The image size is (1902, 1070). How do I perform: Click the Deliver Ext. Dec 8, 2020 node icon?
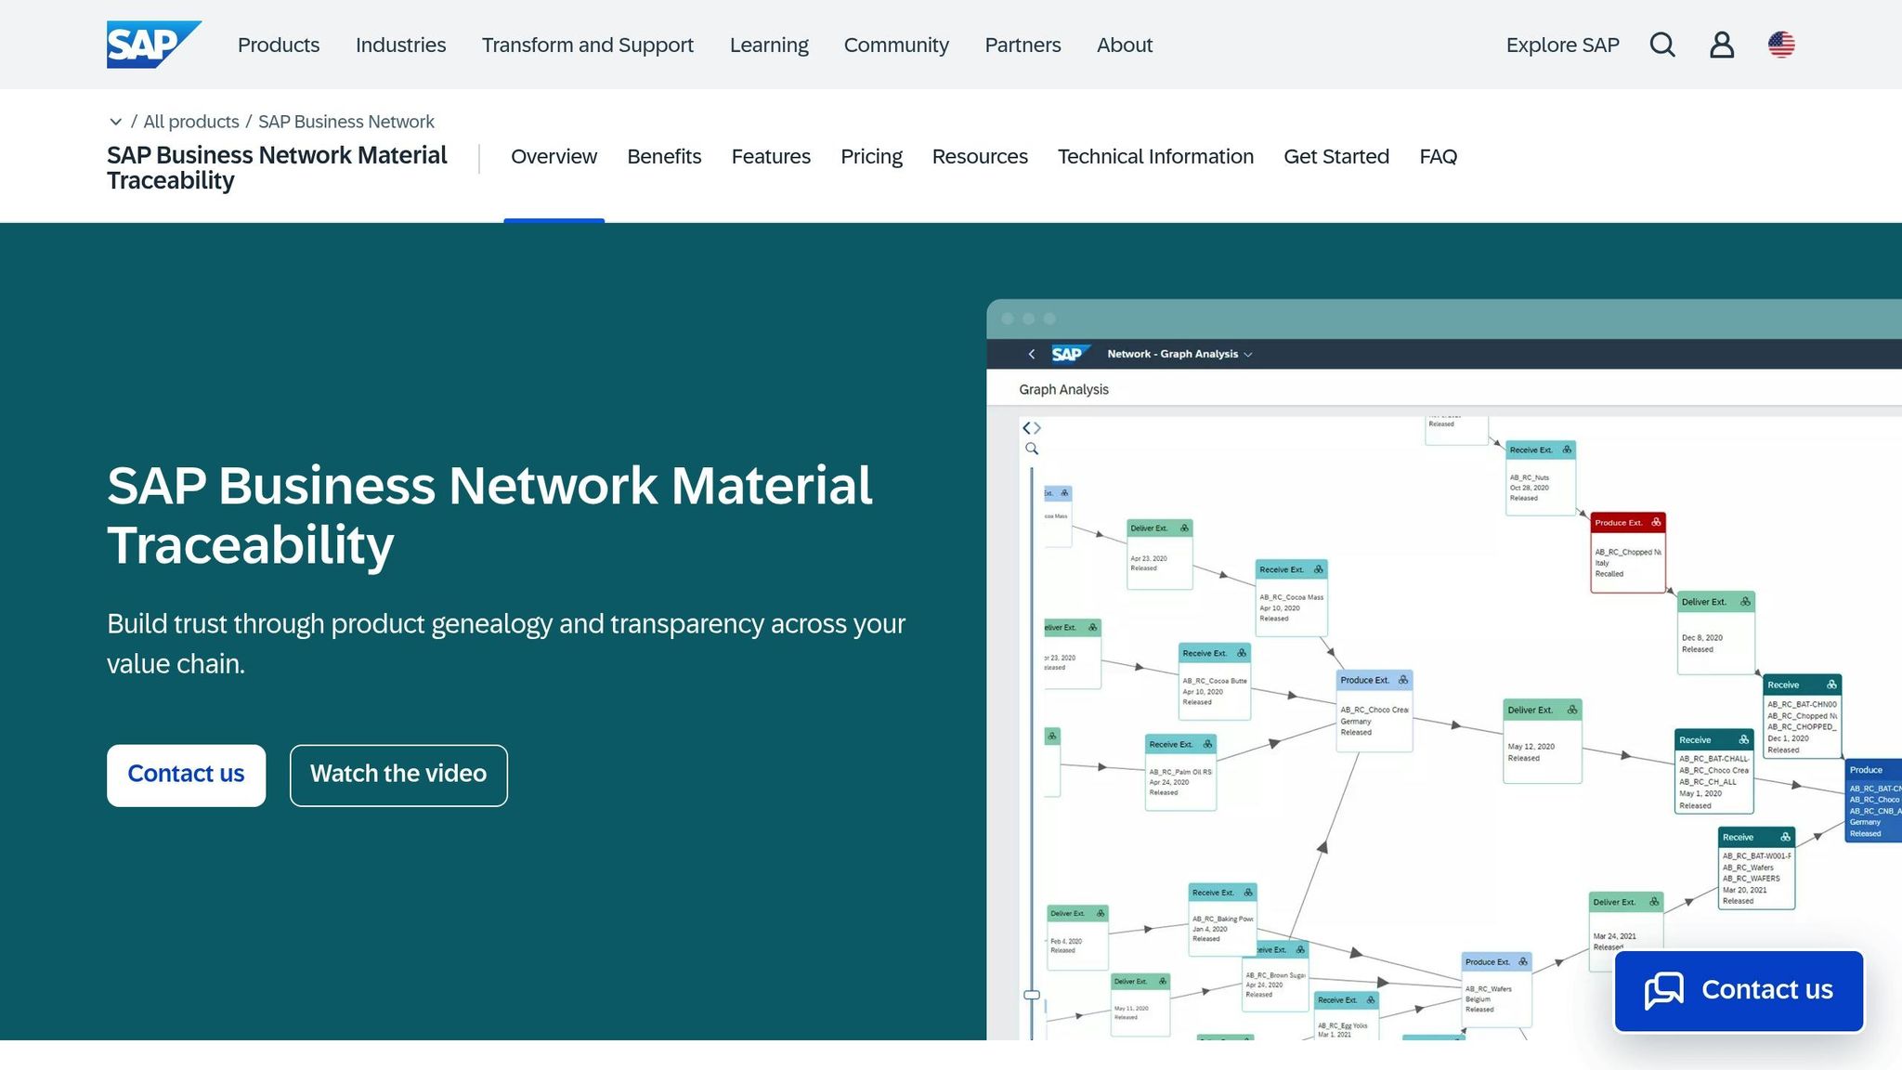click(x=1745, y=602)
